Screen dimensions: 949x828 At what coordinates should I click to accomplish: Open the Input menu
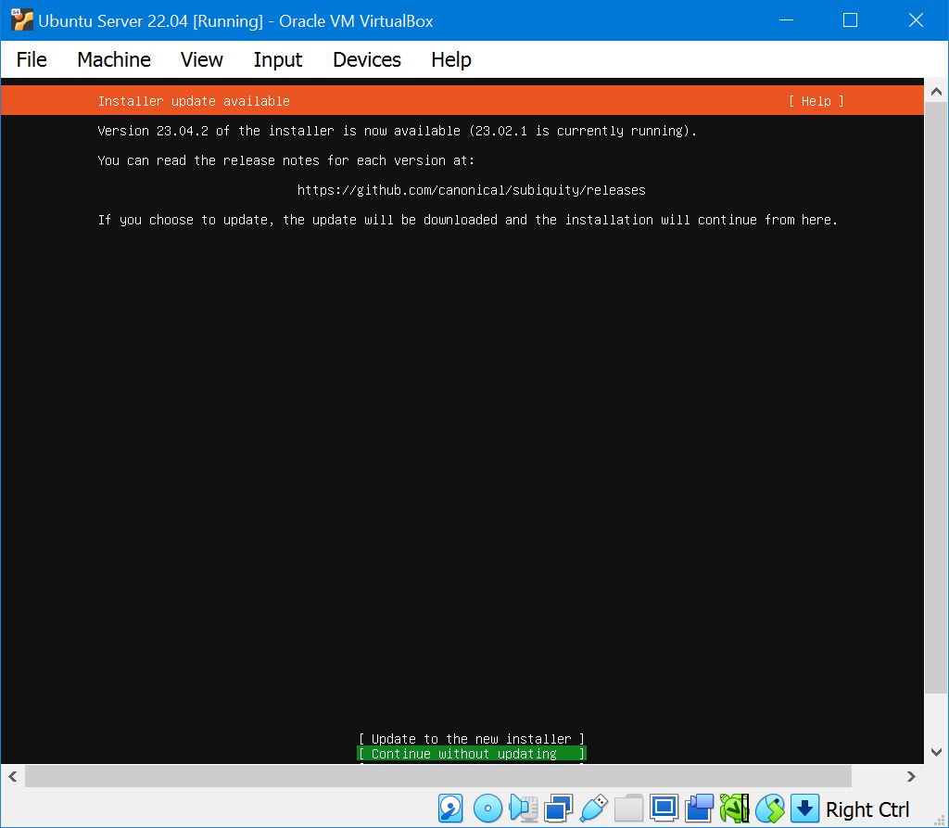click(x=278, y=59)
